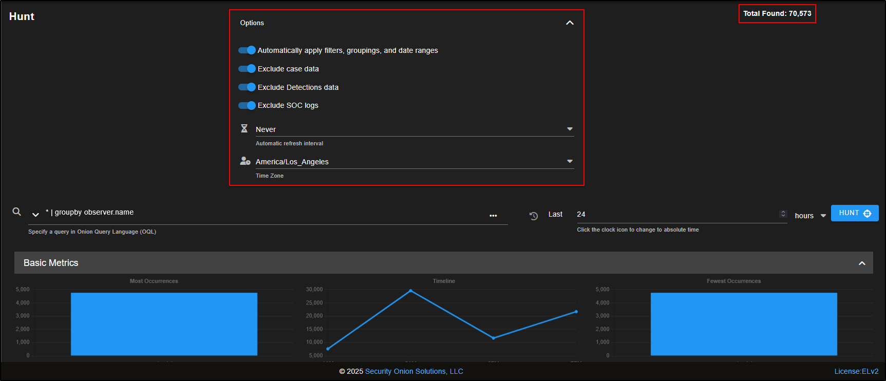Open the License:ELv2 link
The width and height of the screenshot is (886, 381).
[856, 371]
